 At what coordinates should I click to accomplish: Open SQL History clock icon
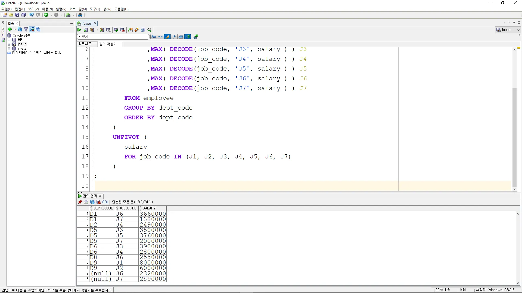pyautogui.click(x=143, y=30)
